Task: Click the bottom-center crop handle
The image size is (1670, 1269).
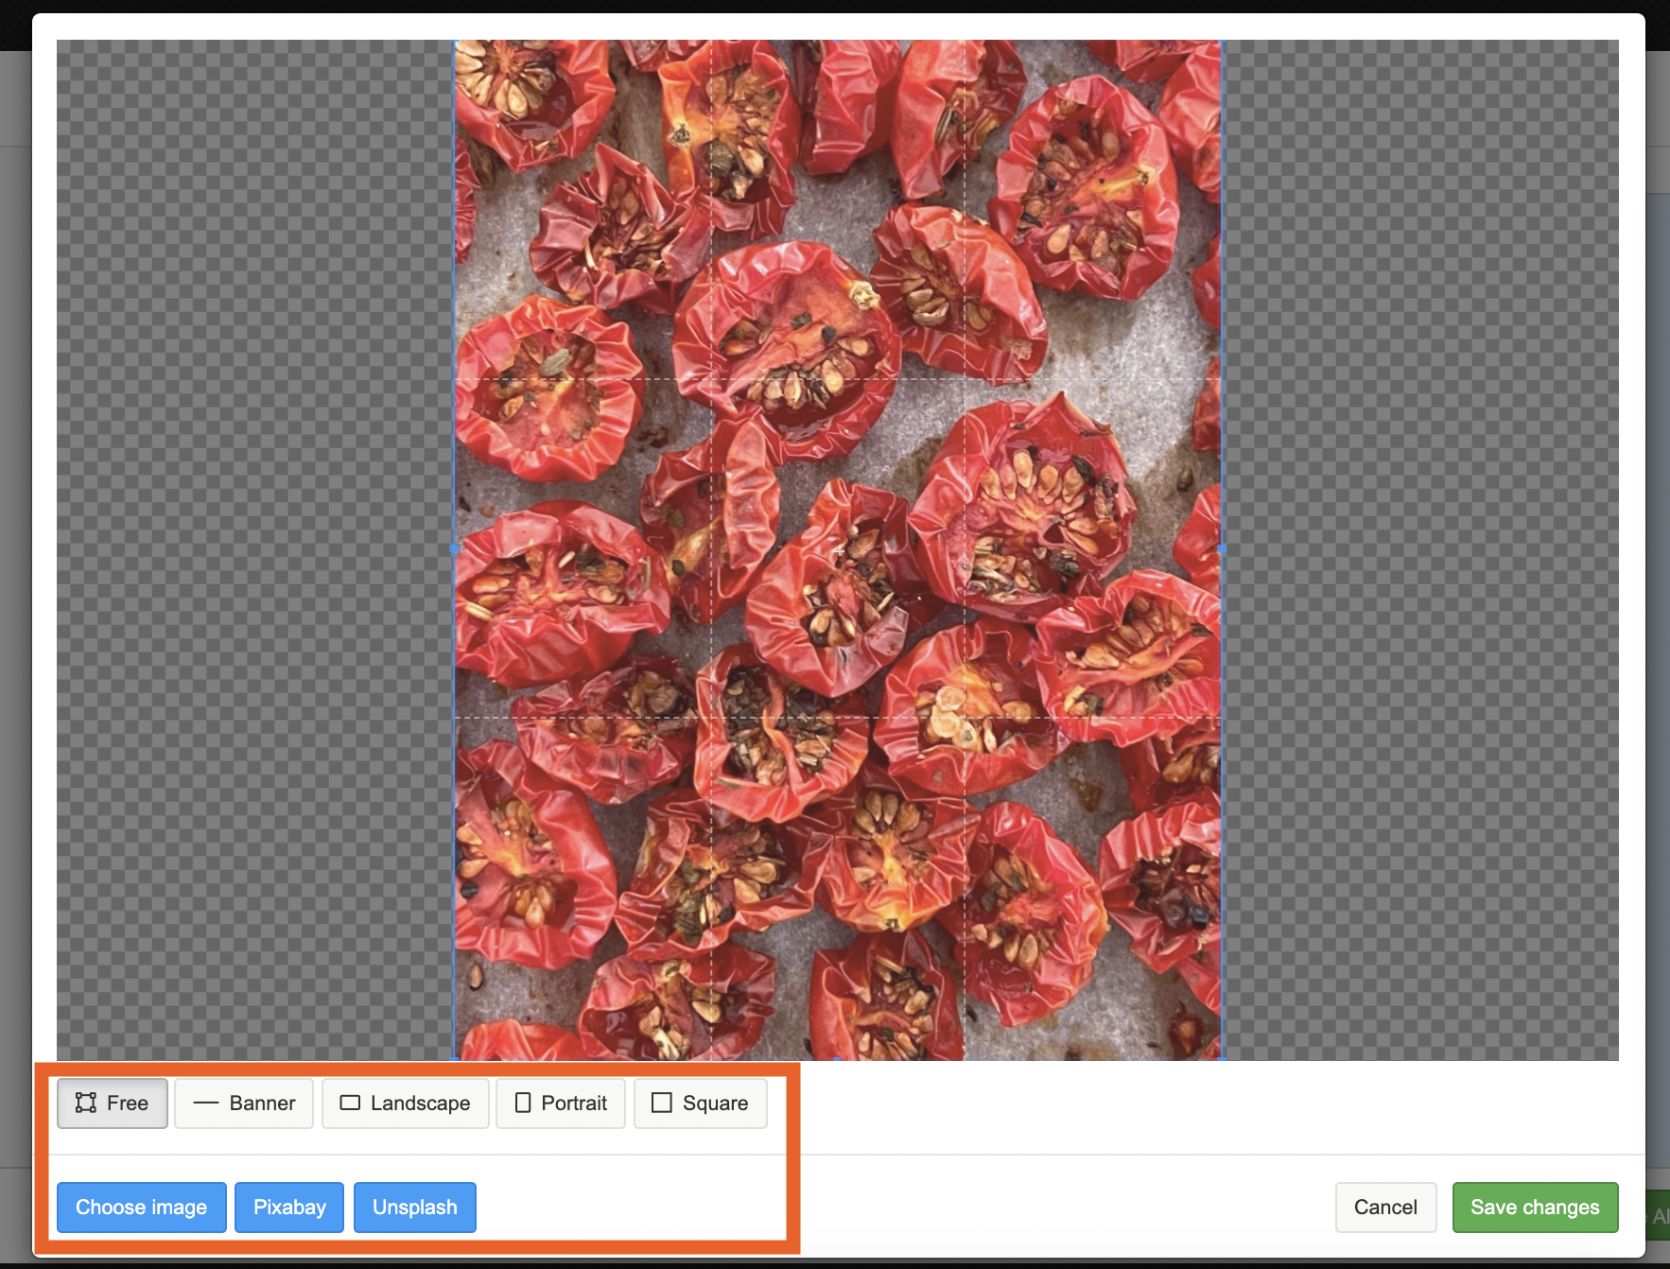Action: click(839, 1058)
